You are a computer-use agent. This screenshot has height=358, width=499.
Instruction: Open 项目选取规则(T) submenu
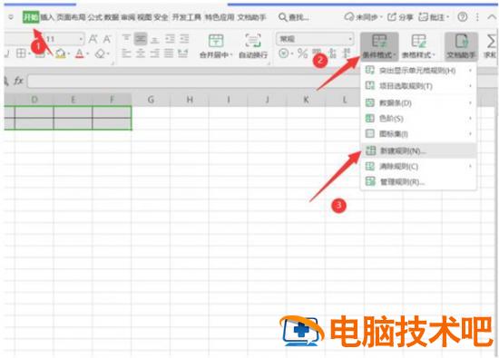[x=418, y=86]
